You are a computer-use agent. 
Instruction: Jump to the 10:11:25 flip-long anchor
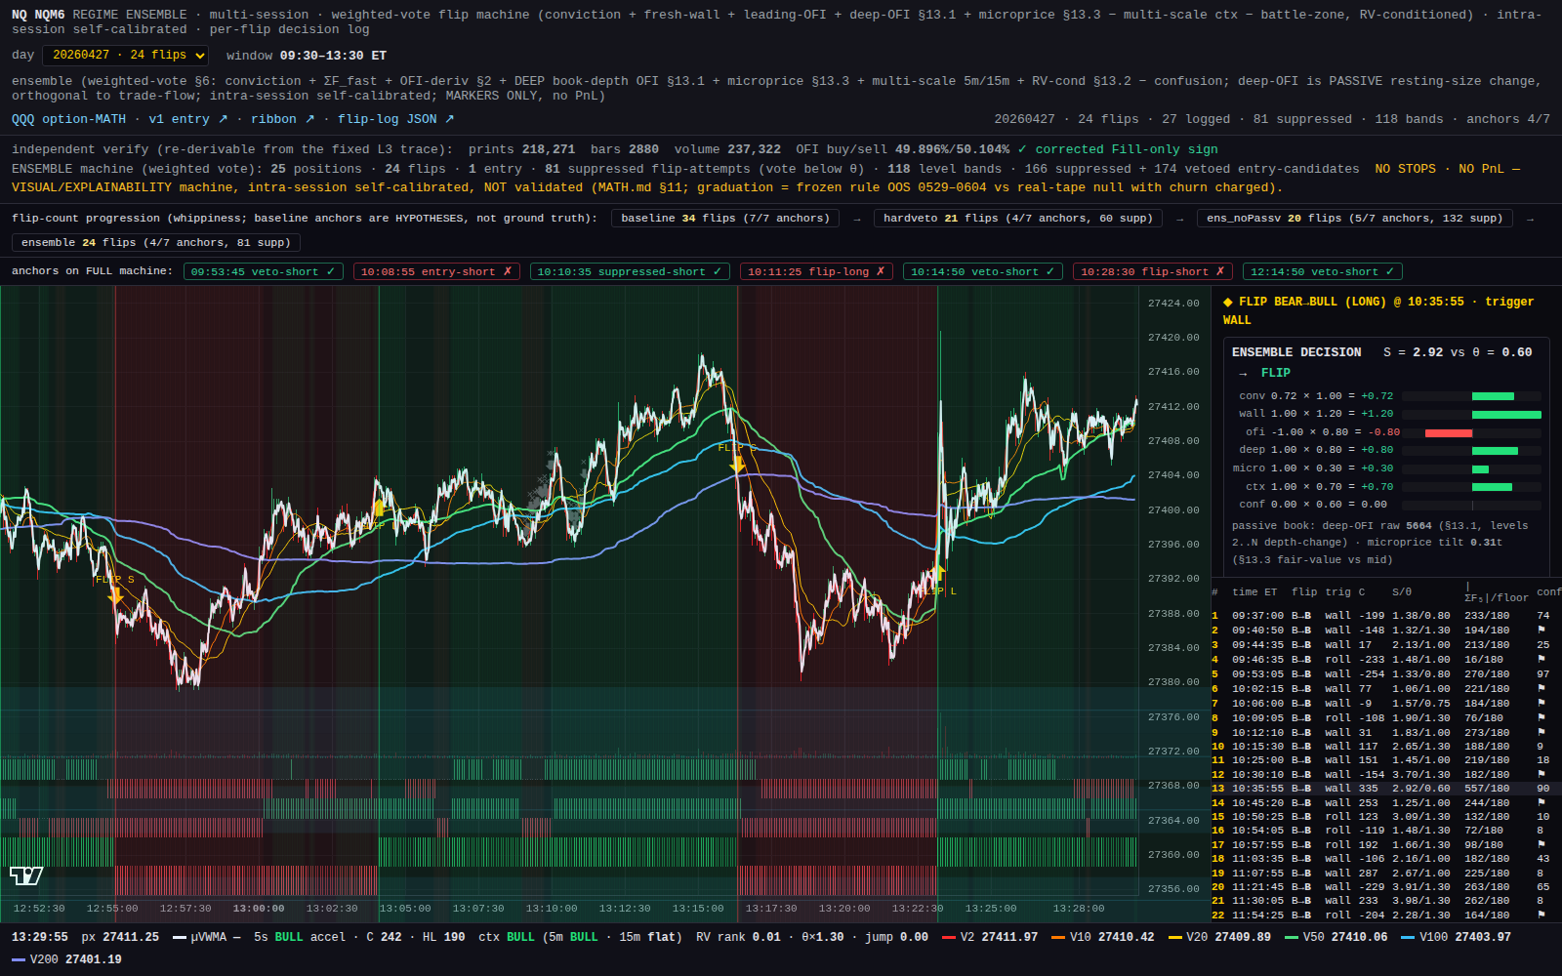tap(816, 271)
